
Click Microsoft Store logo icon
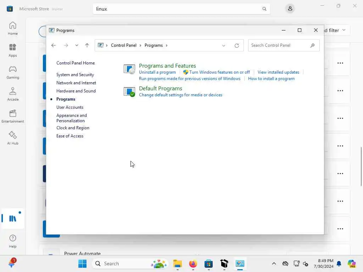click(x=10, y=9)
